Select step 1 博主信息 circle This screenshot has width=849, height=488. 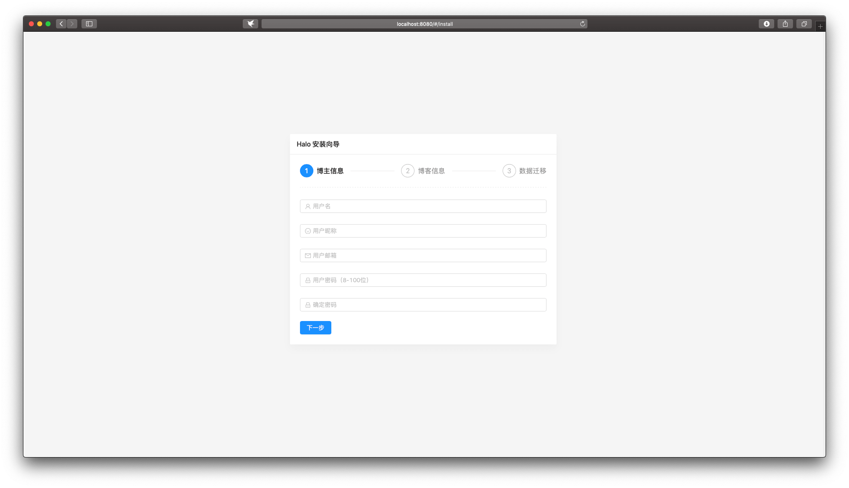pos(306,171)
